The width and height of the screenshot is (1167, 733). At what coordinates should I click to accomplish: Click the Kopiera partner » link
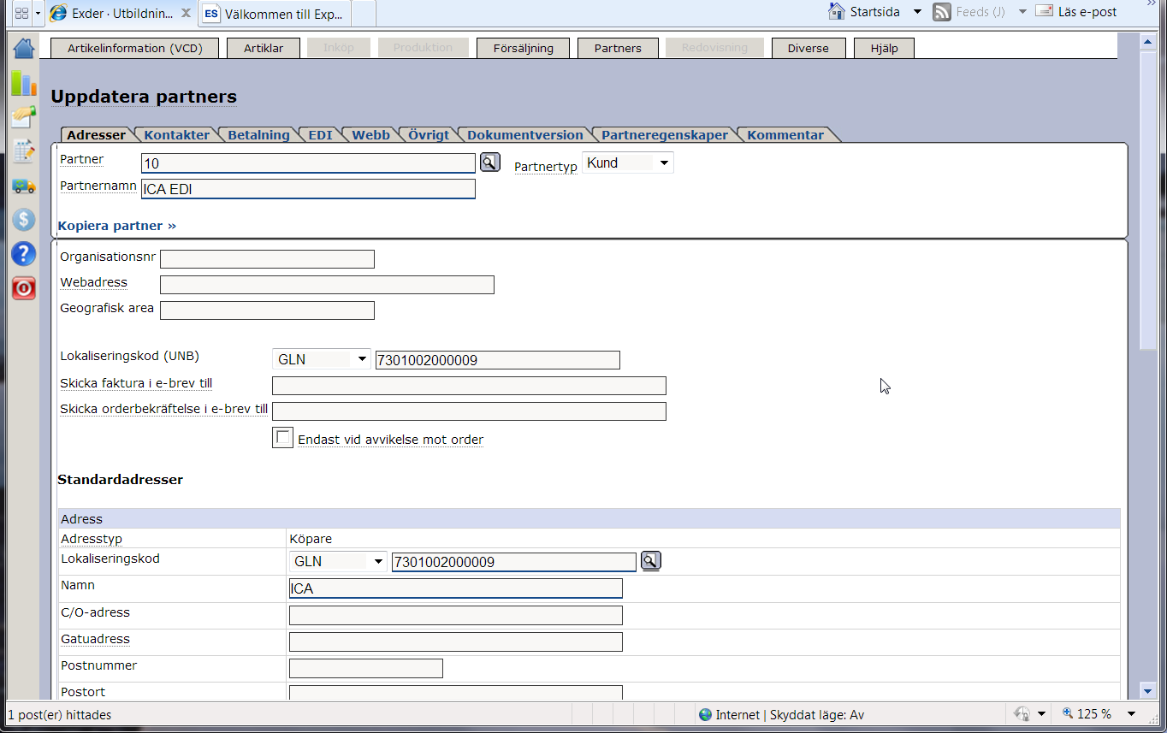(116, 226)
